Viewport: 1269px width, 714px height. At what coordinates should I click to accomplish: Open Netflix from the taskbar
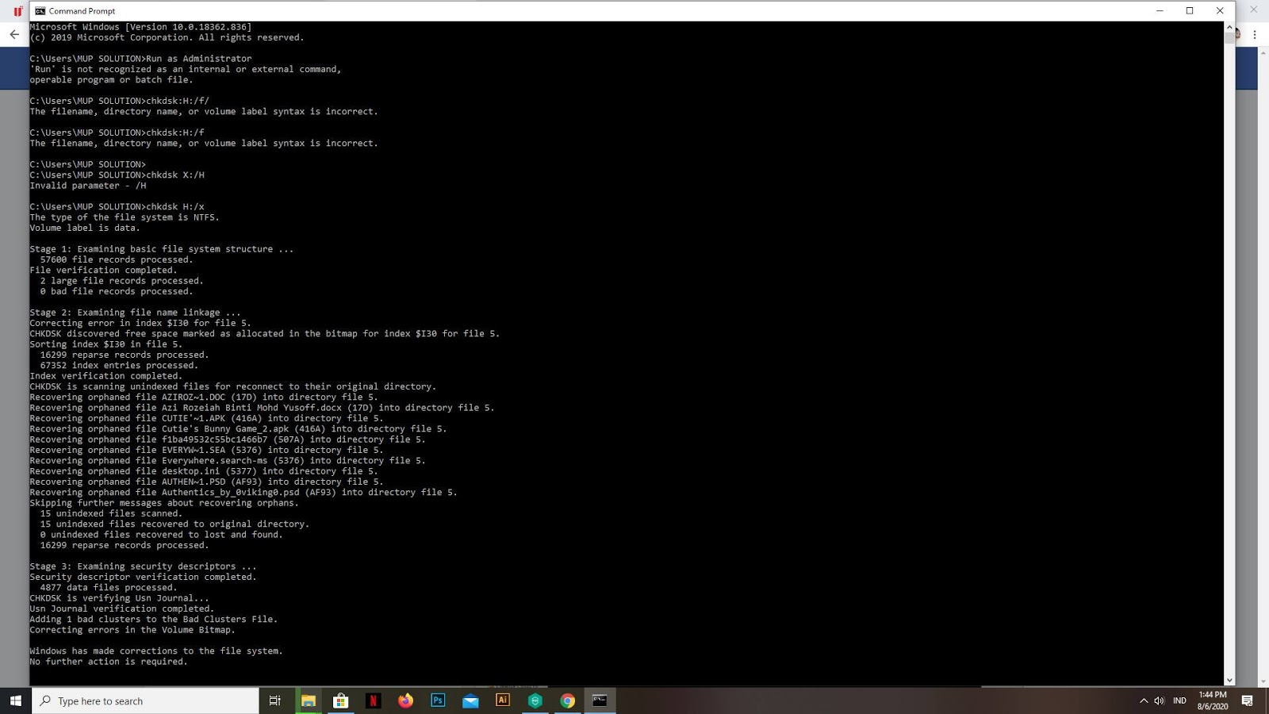tap(373, 701)
